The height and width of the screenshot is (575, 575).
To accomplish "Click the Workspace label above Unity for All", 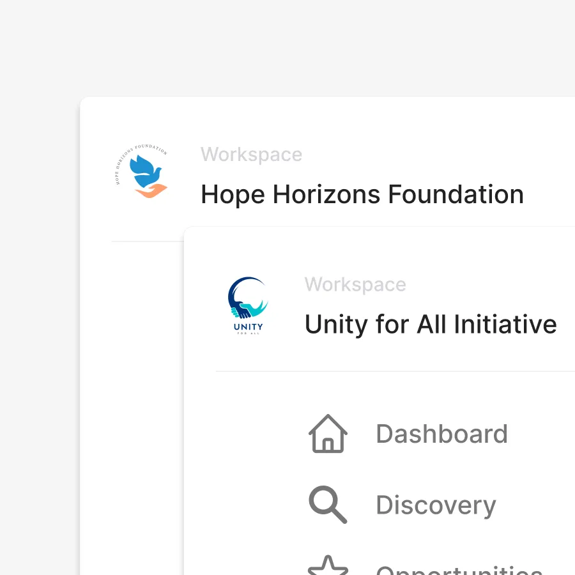I will click(x=355, y=284).
